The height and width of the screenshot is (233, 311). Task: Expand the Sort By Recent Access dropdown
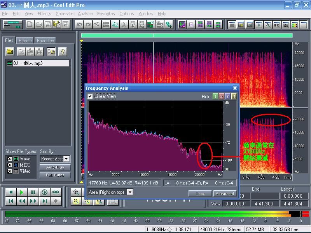[66, 159]
